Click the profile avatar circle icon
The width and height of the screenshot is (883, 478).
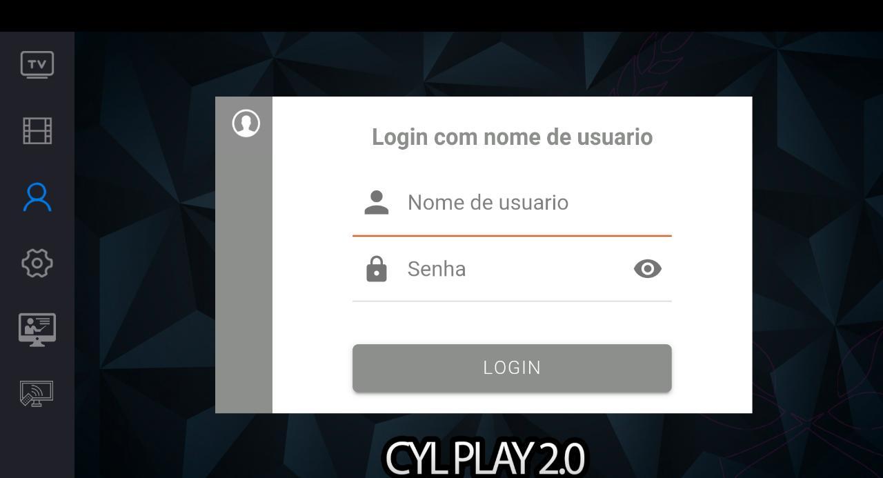[x=246, y=123]
